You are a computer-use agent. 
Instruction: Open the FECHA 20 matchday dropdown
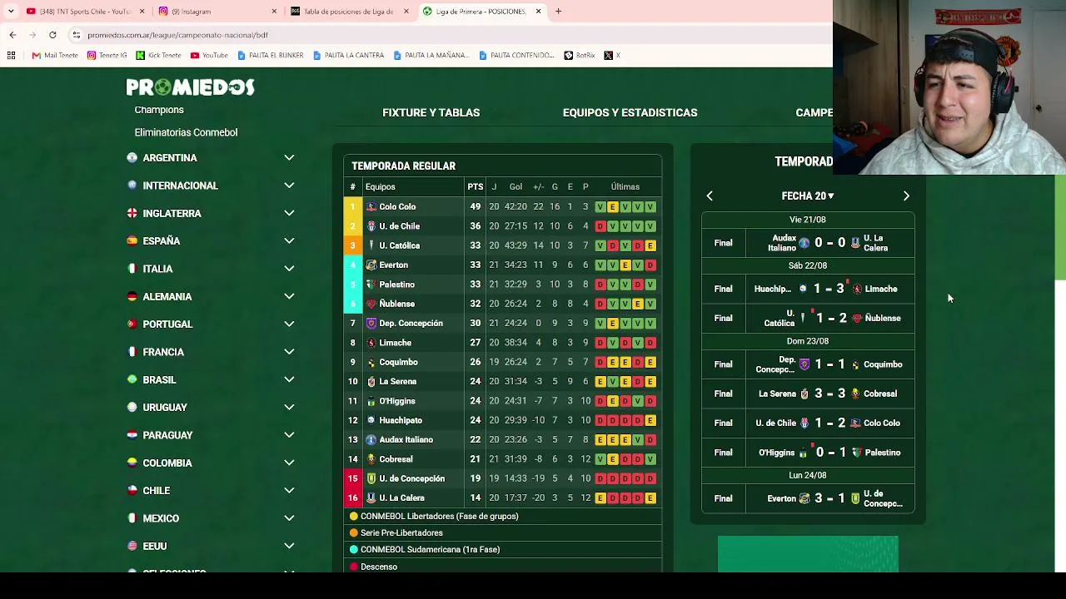coord(808,196)
